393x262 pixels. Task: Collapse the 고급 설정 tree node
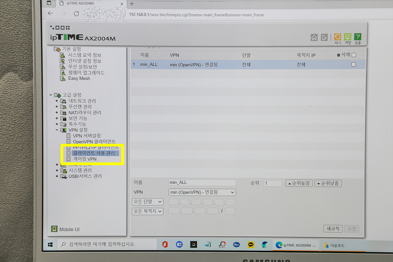click(51, 95)
